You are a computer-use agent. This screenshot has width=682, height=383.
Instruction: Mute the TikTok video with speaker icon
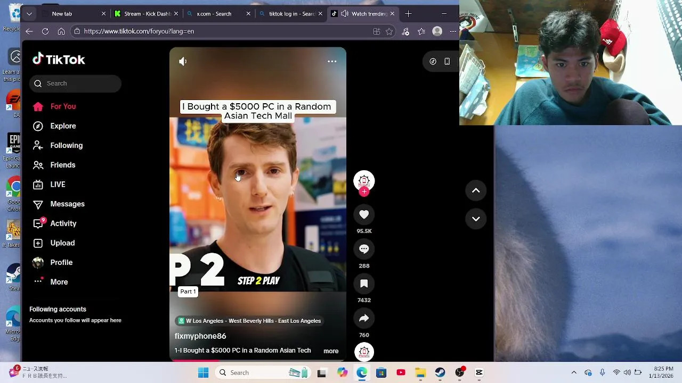click(183, 62)
